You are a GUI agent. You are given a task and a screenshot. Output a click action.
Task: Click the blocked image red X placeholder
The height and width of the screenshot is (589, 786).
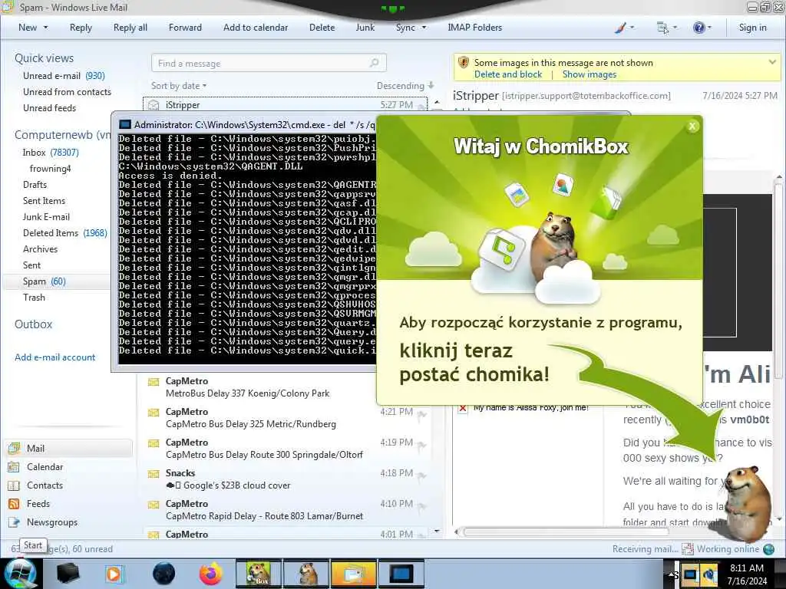(x=463, y=408)
